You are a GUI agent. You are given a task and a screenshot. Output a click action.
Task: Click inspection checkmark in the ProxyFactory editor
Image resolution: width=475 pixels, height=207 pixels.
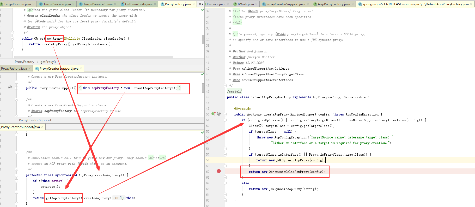click(x=203, y=10)
